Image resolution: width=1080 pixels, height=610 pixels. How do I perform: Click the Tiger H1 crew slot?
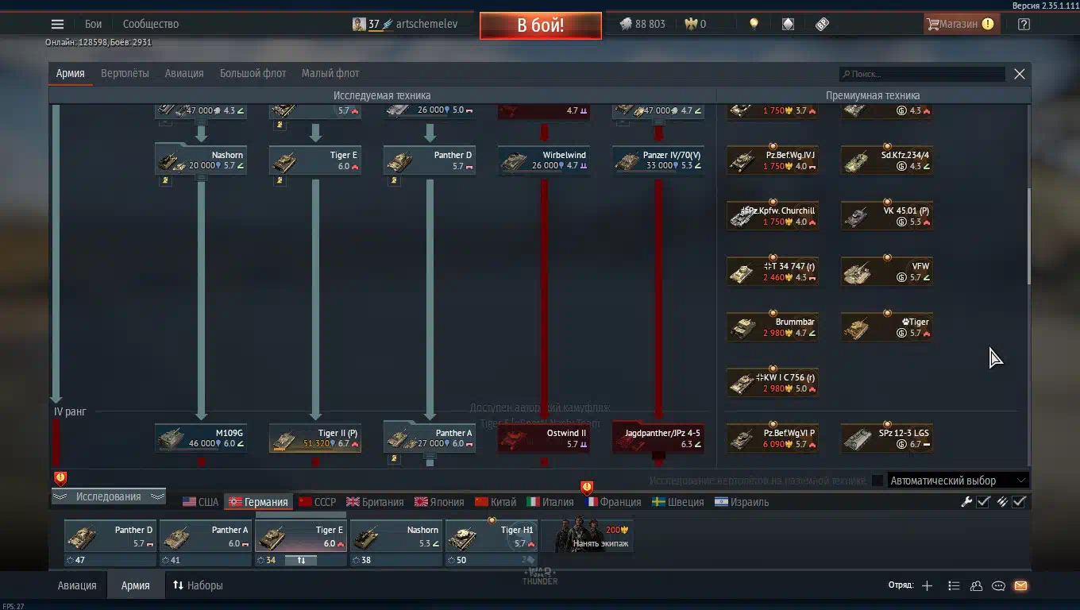tap(492, 536)
